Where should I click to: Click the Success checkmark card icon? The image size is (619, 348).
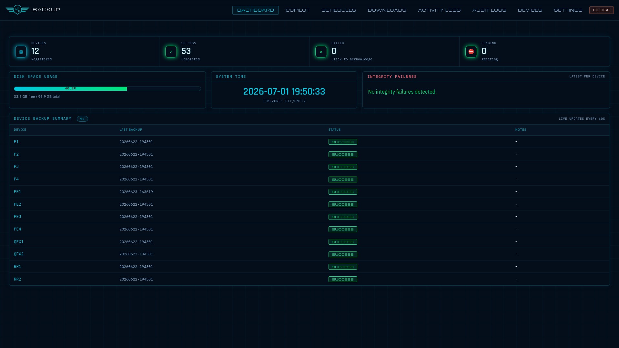(x=171, y=52)
